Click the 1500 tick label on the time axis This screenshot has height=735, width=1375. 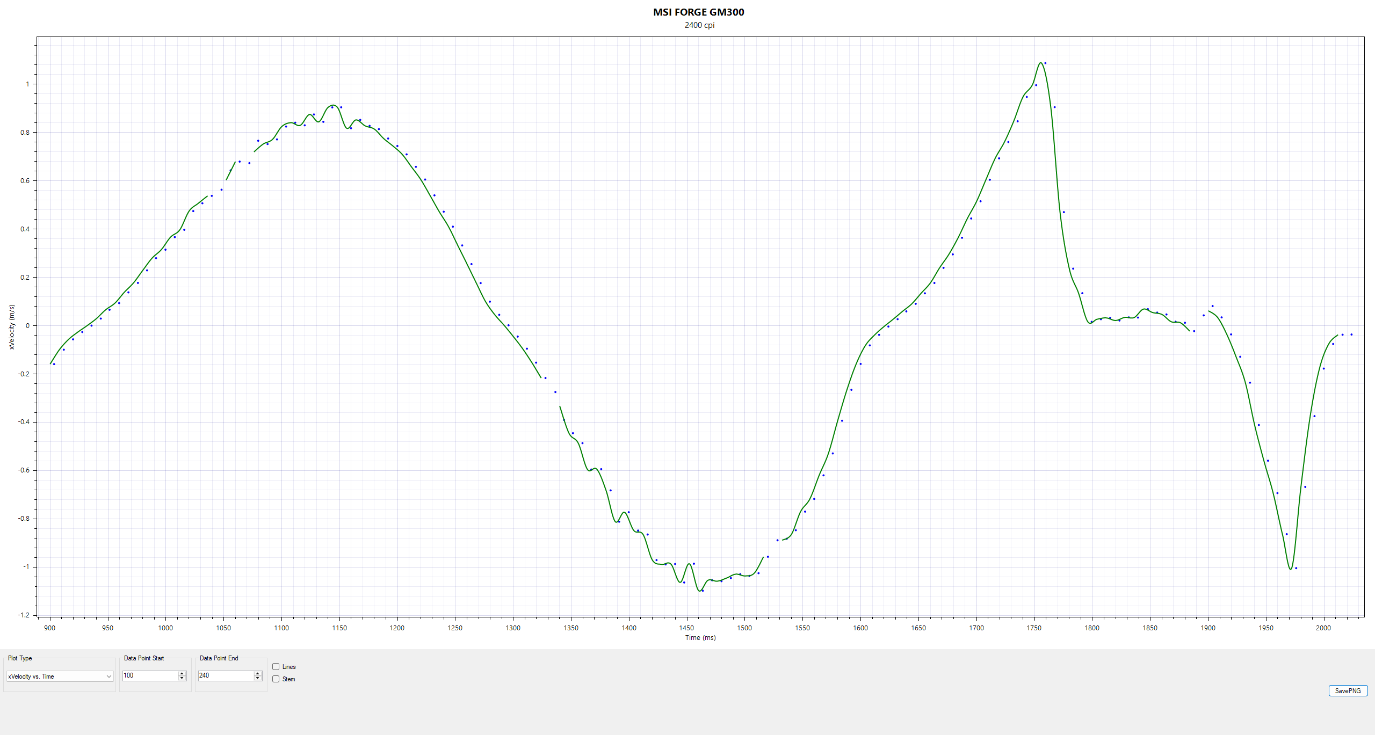[744, 628]
